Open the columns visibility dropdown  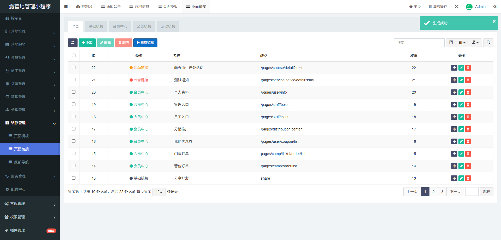462,43
